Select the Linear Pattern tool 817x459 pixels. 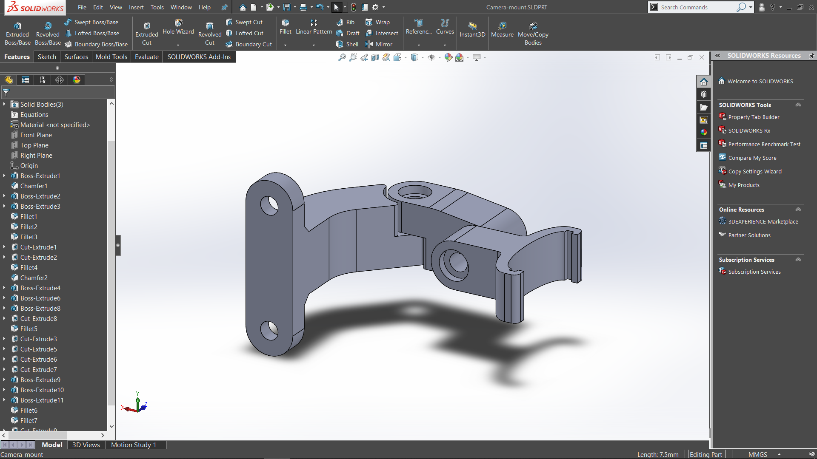(314, 27)
